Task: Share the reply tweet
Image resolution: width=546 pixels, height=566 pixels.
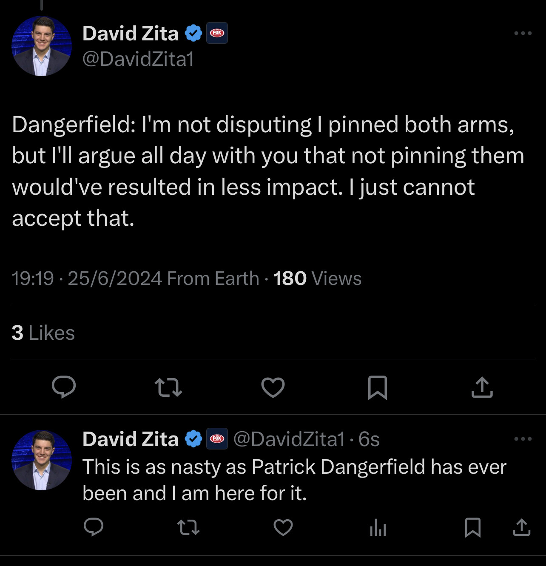Action: point(522,527)
